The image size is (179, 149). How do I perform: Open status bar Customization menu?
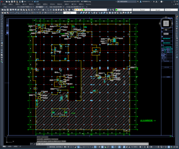177,147
